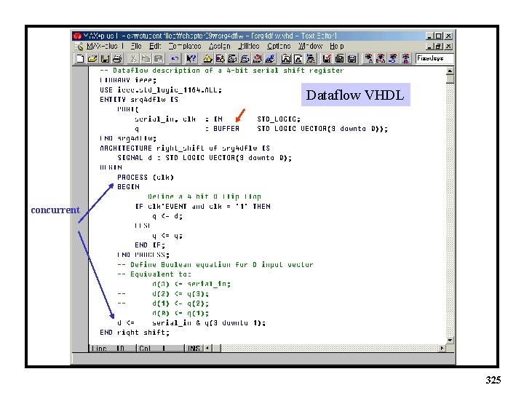Click the 'ENTITY srg4dflw IS' line

coord(139,100)
